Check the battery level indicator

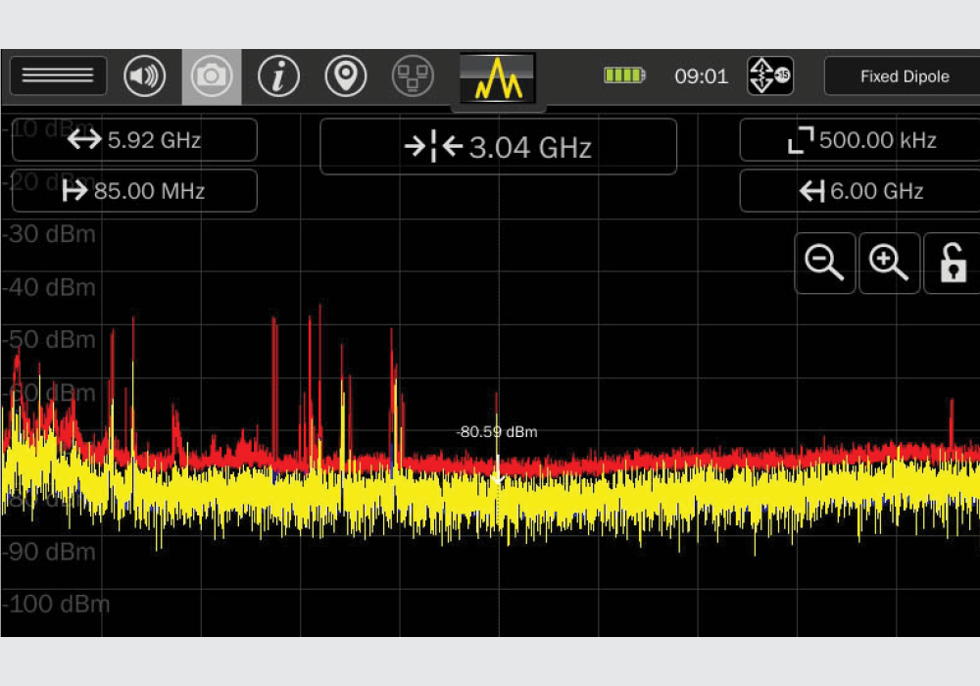624,75
